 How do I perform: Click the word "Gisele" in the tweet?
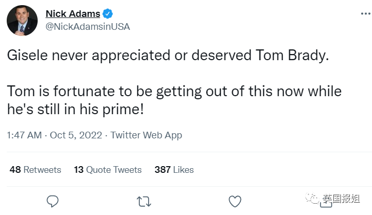[25, 56]
